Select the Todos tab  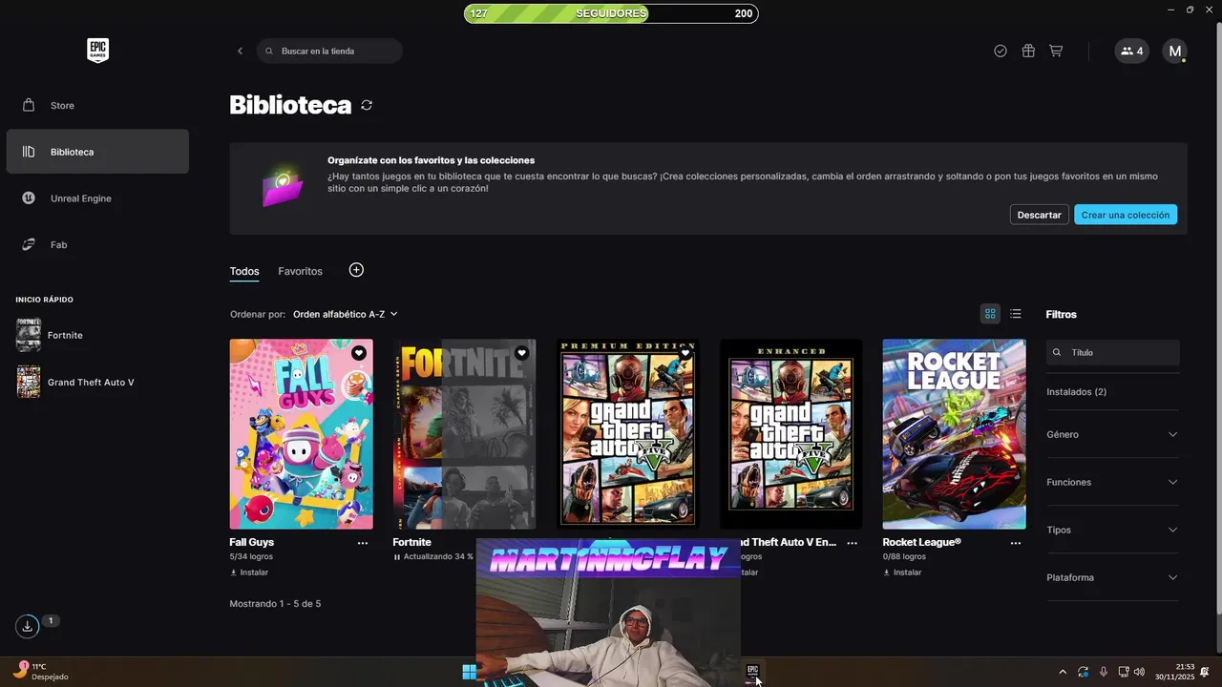click(244, 271)
